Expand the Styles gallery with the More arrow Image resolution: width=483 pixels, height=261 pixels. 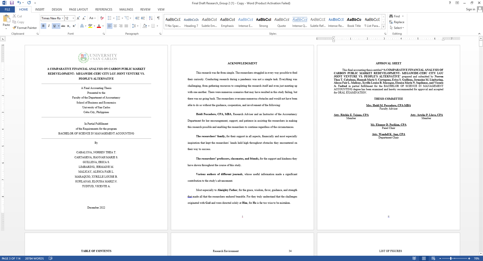coord(384,27)
